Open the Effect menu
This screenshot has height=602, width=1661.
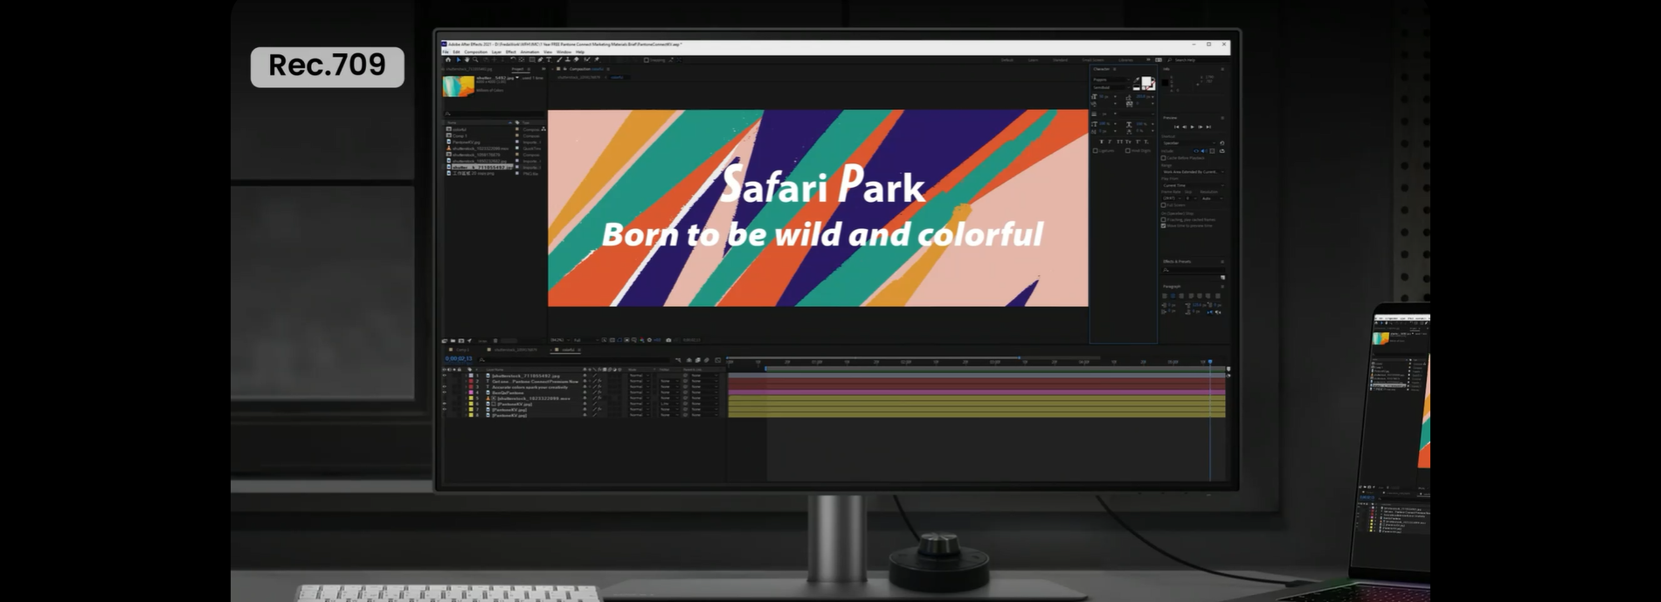[x=510, y=52]
